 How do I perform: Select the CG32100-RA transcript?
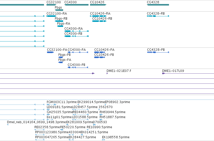click(x=52, y=16)
